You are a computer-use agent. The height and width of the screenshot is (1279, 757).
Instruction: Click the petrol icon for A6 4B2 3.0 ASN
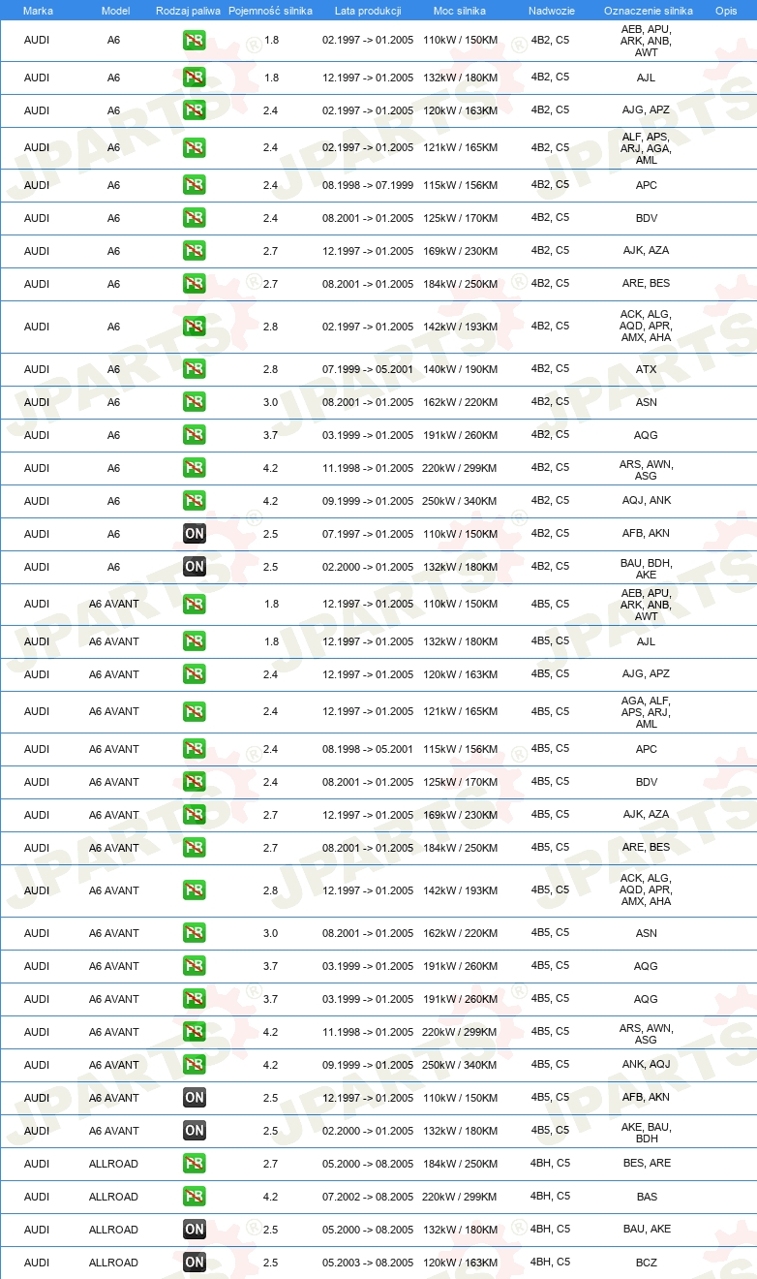(195, 402)
